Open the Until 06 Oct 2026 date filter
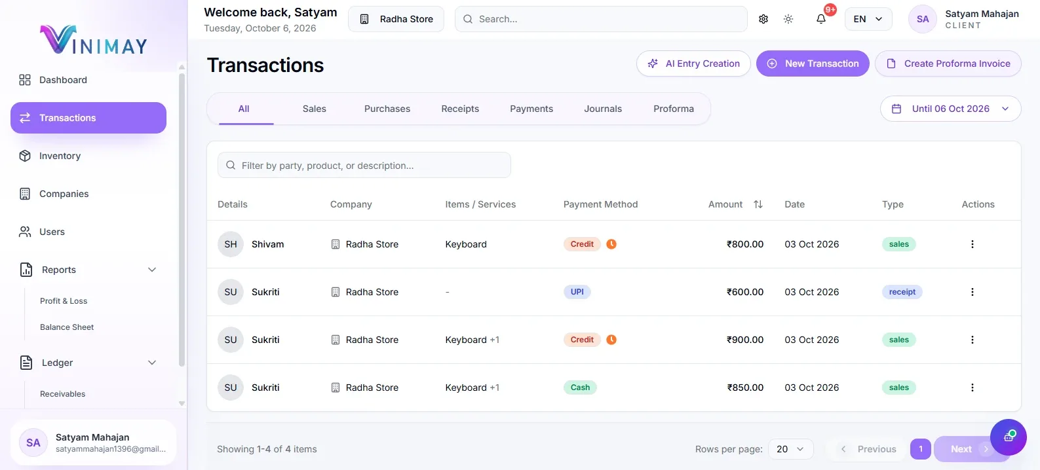The width and height of the screenshot is (1040, 470). (x=950, y=109)
